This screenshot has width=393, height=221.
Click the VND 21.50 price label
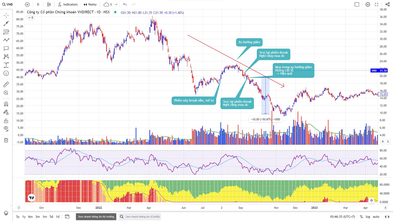[379, 71]
